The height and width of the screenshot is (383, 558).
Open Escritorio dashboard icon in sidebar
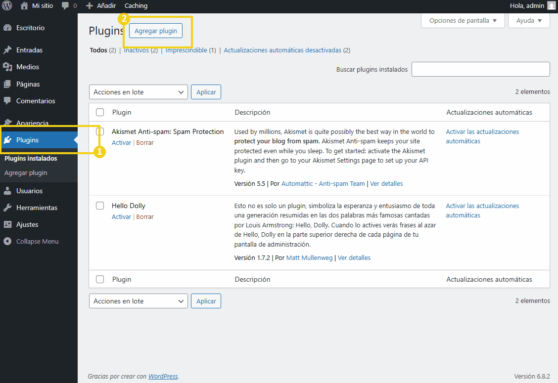pos(7,28)
